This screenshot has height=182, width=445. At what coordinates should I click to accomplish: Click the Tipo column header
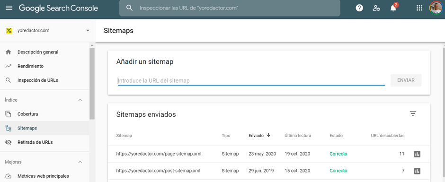(226, 136)
